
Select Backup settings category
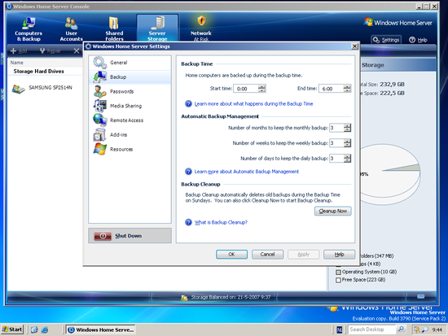(130, 77)
